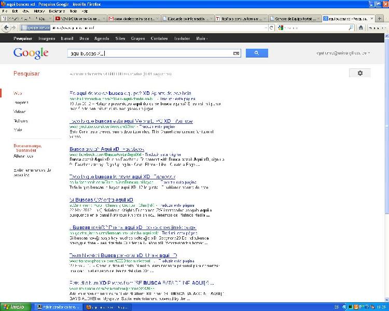Image resolution: width=389 pixels, height=311 pixels.
Task: Open 'Contatos' in the Google bar
Action: click(x=159, y=38)
